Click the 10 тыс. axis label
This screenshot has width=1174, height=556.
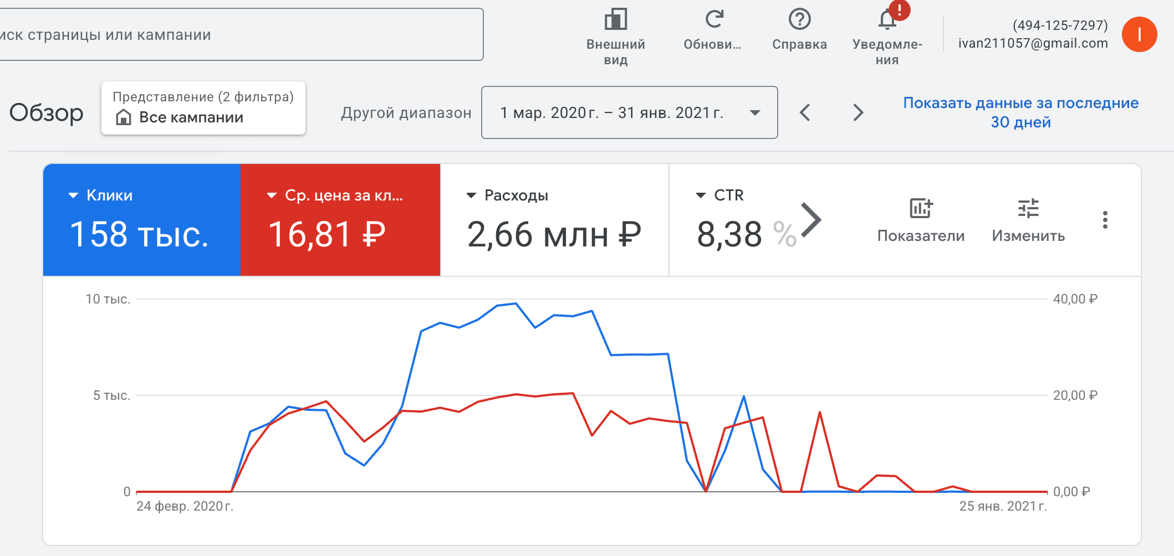click(x=108, y=299)
